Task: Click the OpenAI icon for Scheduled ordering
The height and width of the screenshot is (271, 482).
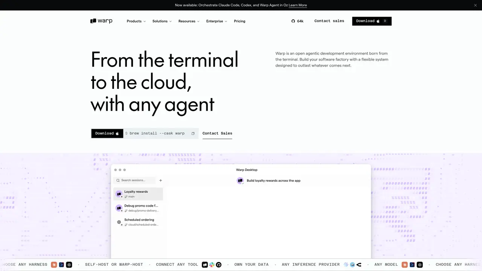Action: click(119, 222)
